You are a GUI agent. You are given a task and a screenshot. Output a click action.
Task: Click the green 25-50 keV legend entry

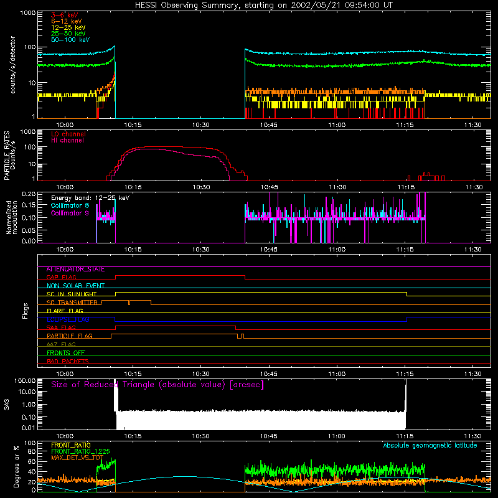68,34
